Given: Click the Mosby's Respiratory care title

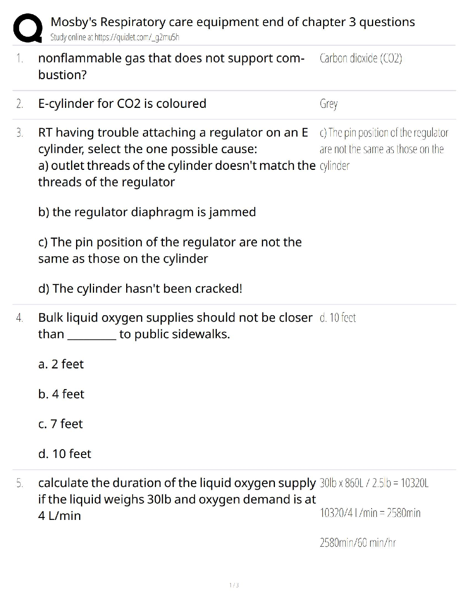Looking at the screenshot, I should point(232,22).
